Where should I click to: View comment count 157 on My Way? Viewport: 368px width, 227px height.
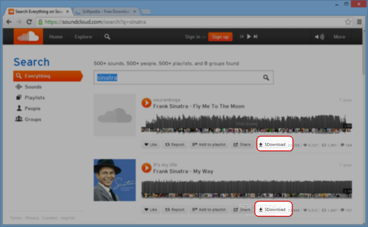tap(346, 210)
